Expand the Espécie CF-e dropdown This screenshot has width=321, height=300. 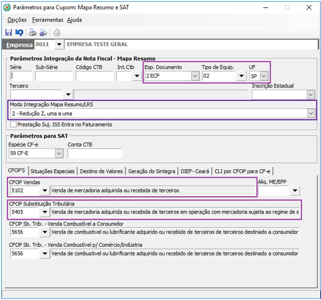click(x=59, y=153)
